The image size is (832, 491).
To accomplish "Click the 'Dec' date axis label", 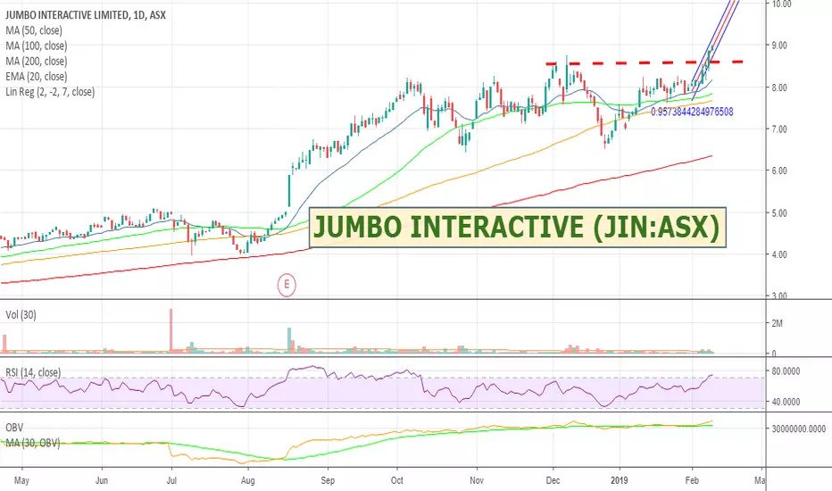I will pos(553,480).
